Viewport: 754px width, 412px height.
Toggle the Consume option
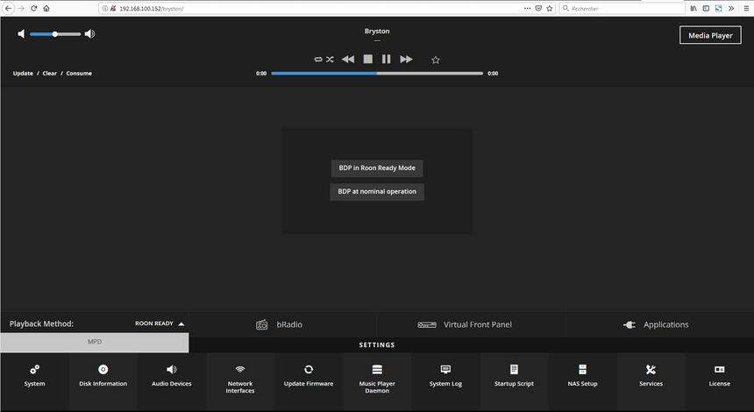[x=79, y=74]
